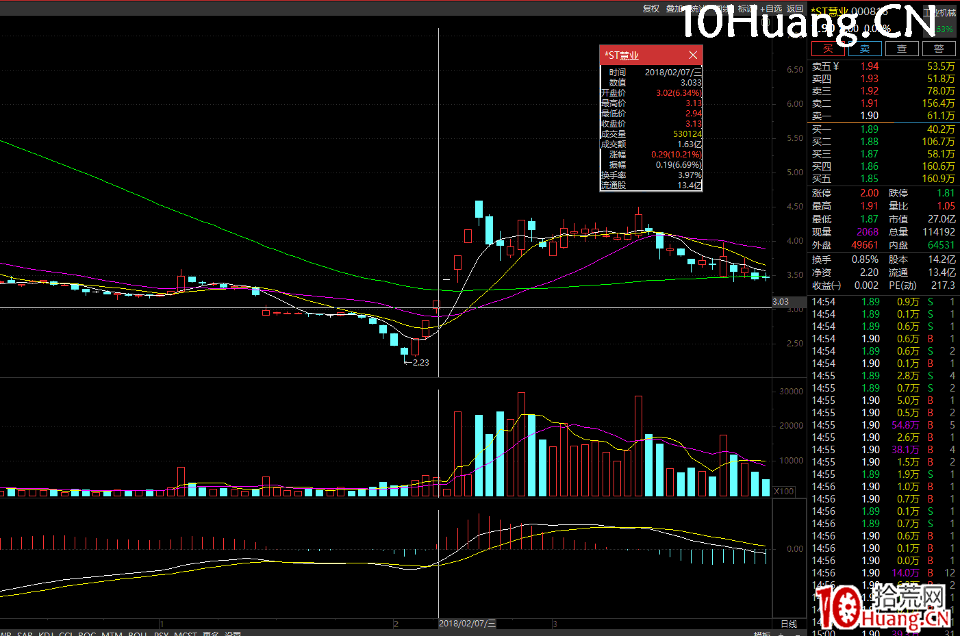Click the 股本 value 14.2亿
The width and height of the screenshot is (960, 636).
tap(942, 259)
